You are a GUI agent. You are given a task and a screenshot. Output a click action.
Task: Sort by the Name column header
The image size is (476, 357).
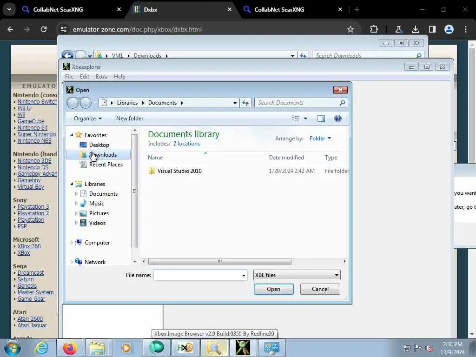(155, 158)
